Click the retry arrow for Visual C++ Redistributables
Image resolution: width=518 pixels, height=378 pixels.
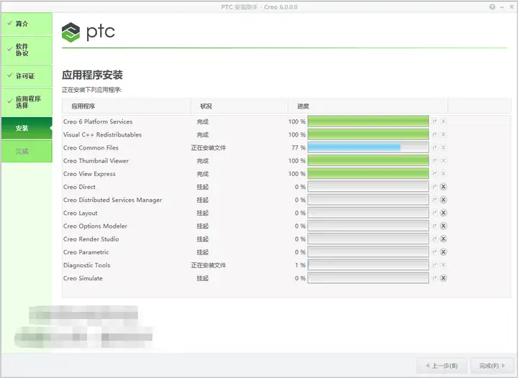tap(435, 134)
